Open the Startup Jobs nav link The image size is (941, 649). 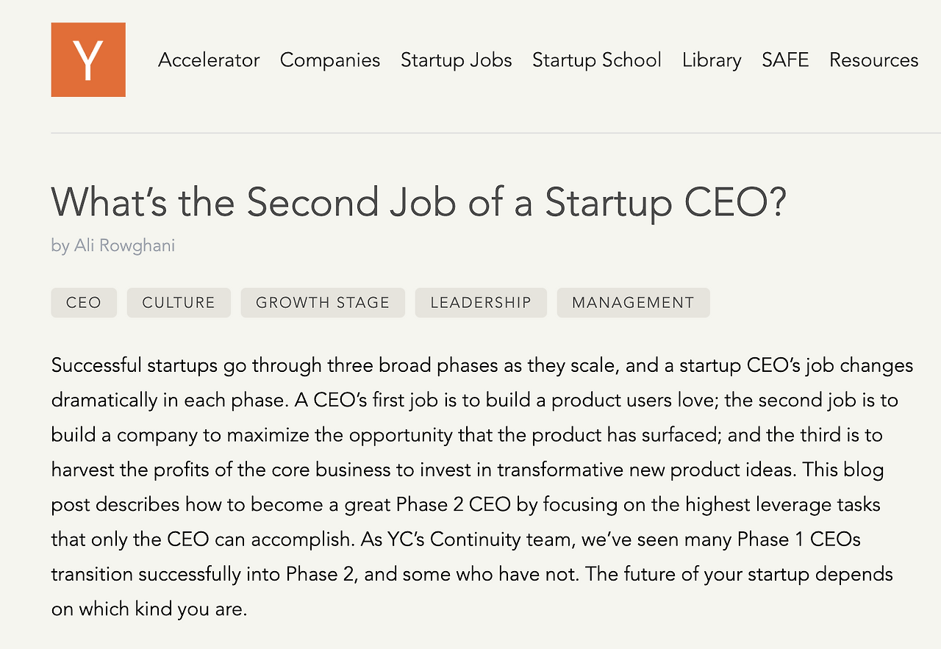pos(456,60)
